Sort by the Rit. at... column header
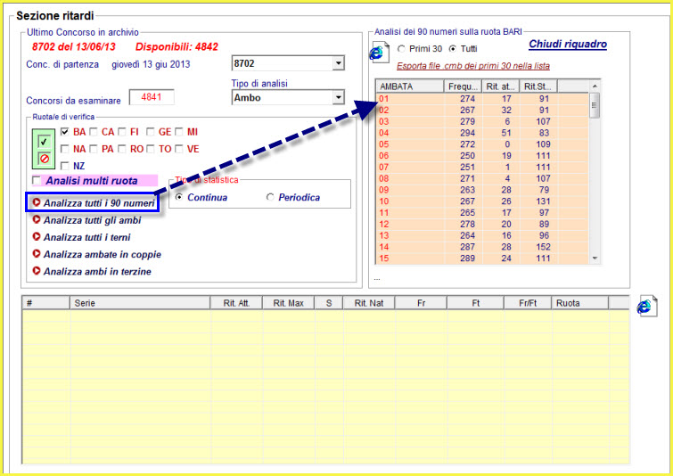The height and width of the screenshot is (476, 673). tap(500, 86)
